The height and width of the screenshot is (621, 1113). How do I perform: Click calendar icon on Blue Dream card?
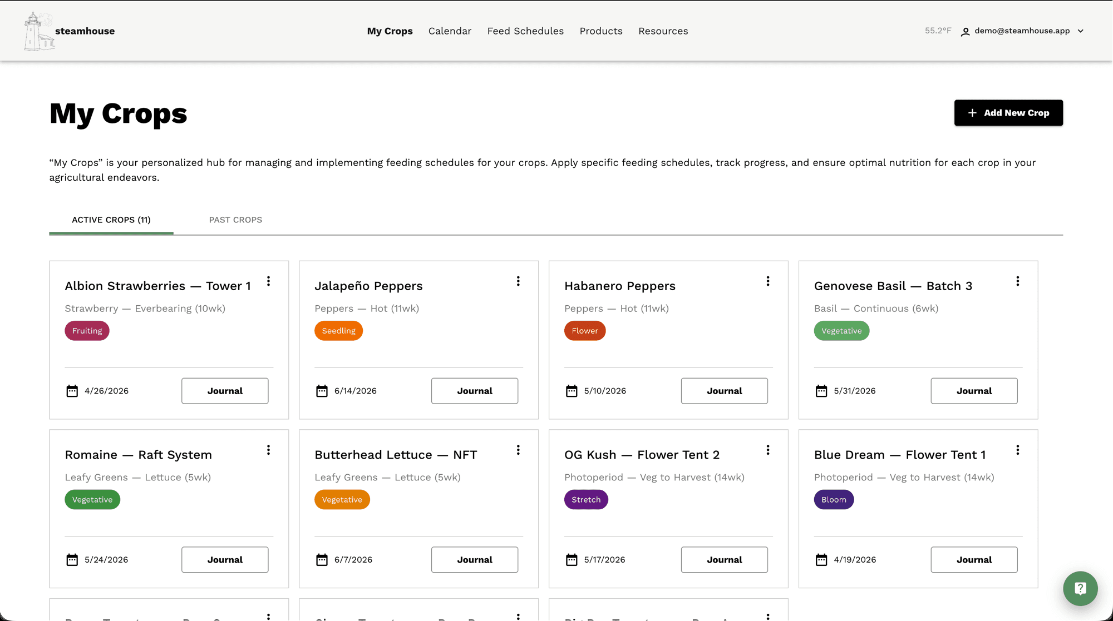[821, 560]
